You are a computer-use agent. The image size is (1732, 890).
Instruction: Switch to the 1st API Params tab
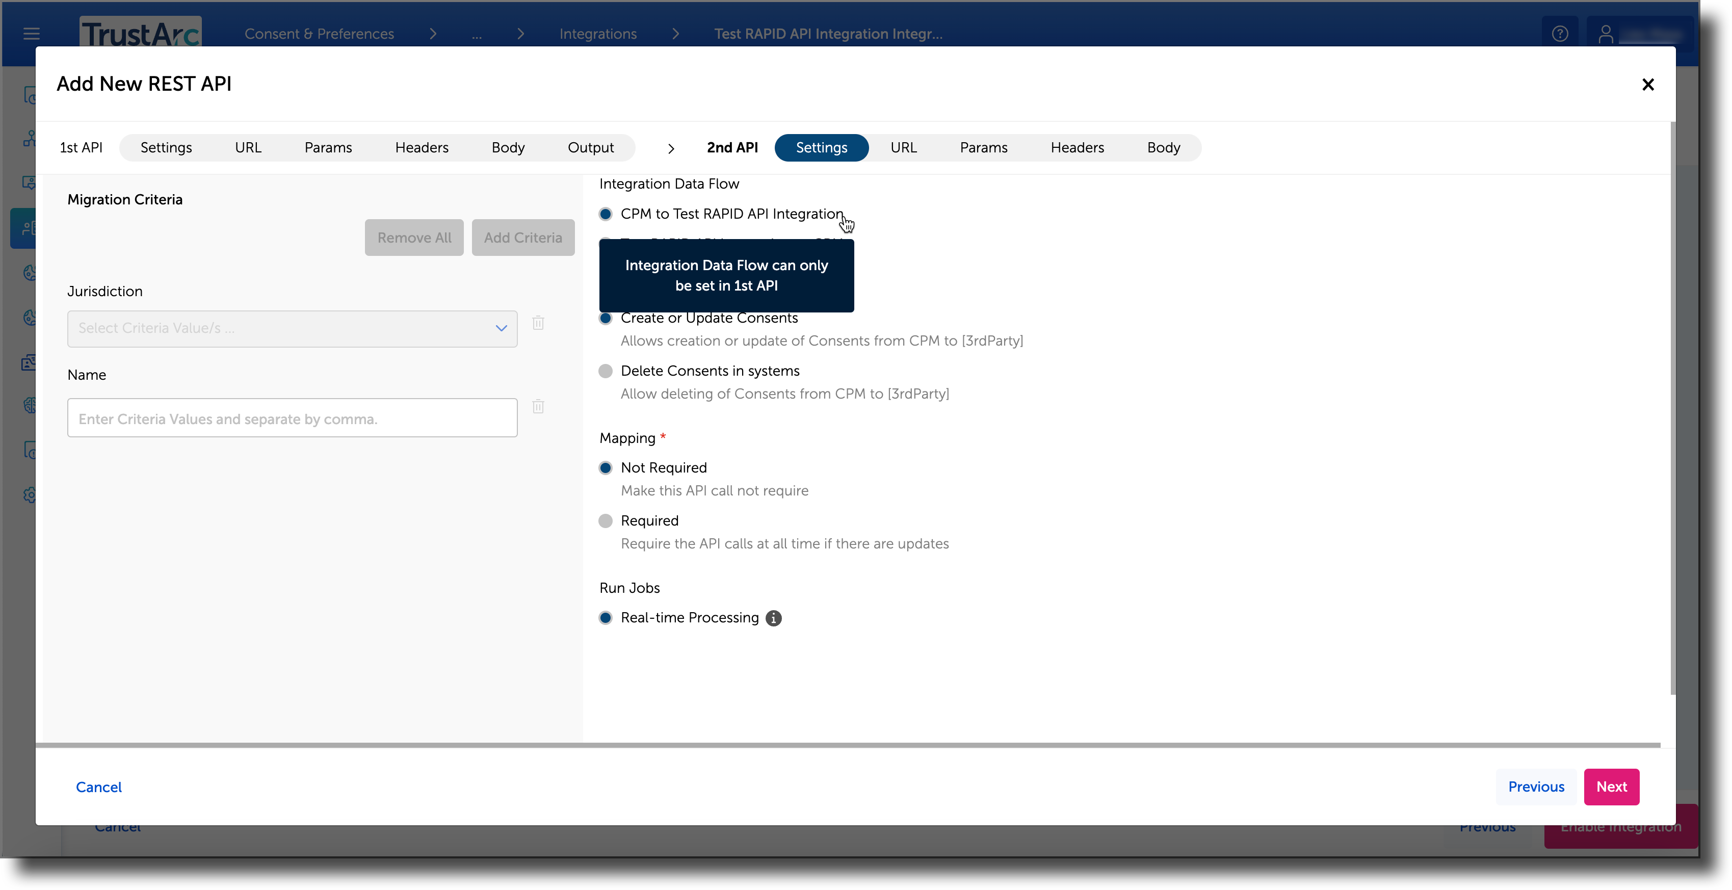[328, 148]
